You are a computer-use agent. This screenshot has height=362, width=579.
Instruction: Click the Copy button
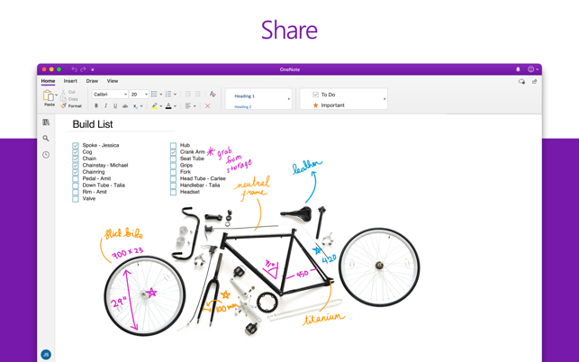coord(69,99)
